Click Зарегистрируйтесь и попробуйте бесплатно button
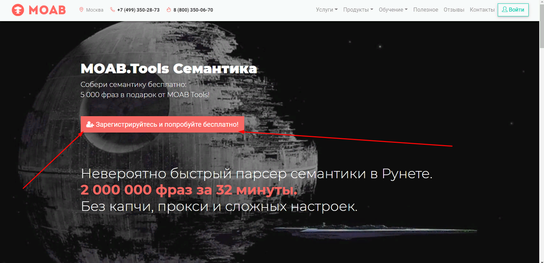Image resolution: width=544 pixels, height=263 pixels. (x=162, y=124)
